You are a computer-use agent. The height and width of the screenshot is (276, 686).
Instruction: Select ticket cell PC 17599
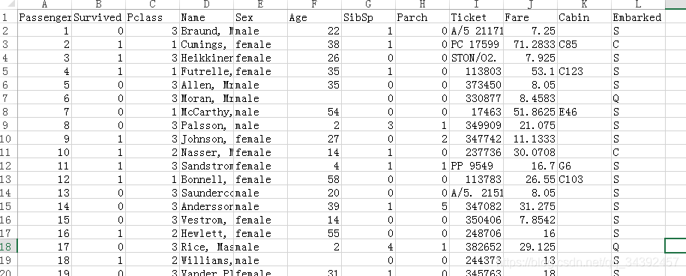(x=476, y=44)
